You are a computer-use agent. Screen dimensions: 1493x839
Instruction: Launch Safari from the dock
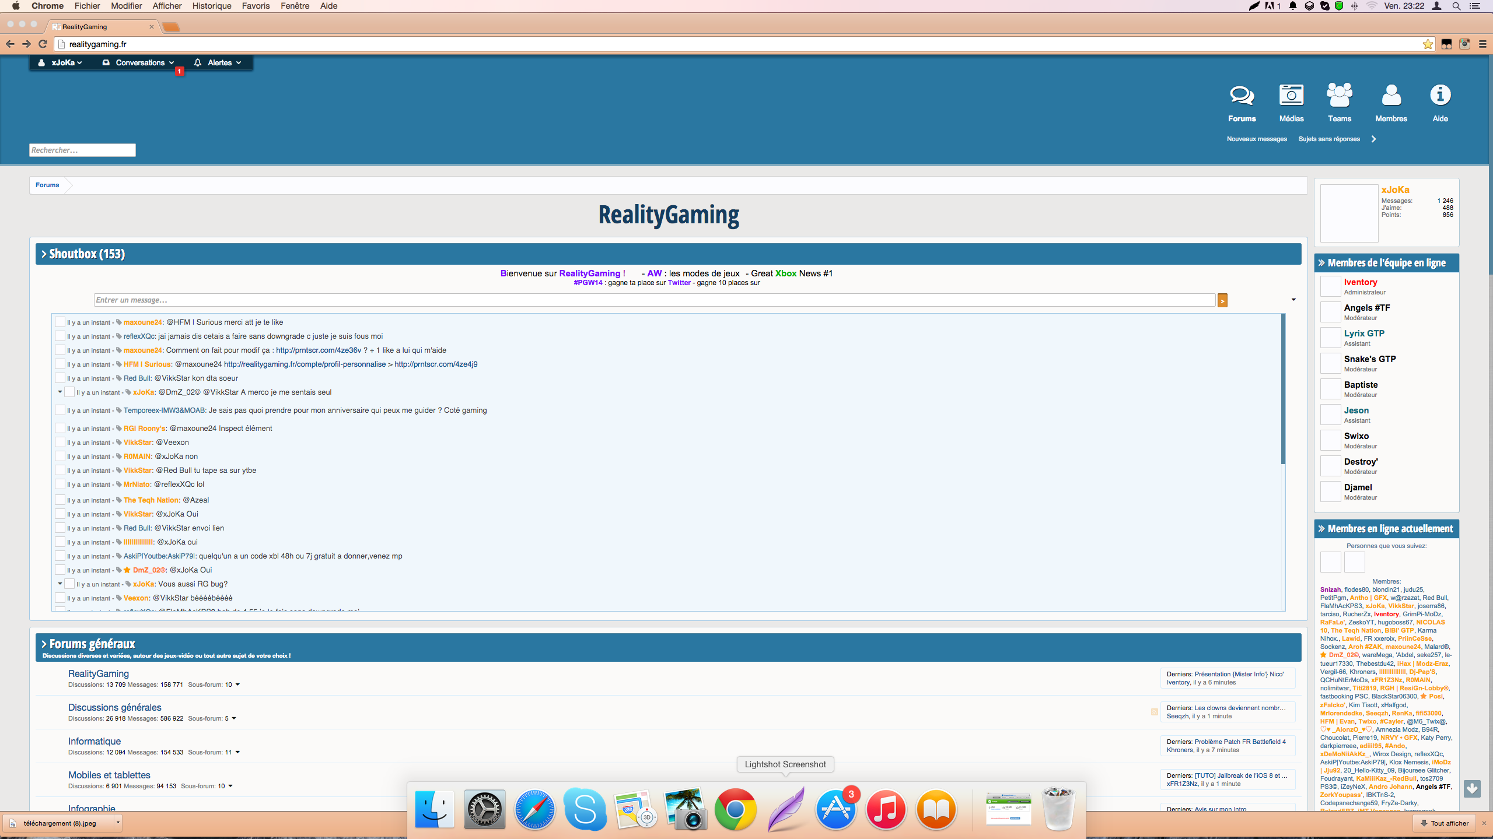pyautogui.click(x=534, y=809)
